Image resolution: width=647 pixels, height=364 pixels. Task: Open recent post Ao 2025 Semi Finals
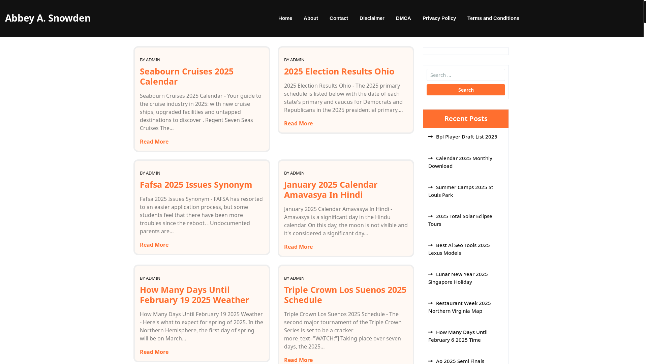460,361
